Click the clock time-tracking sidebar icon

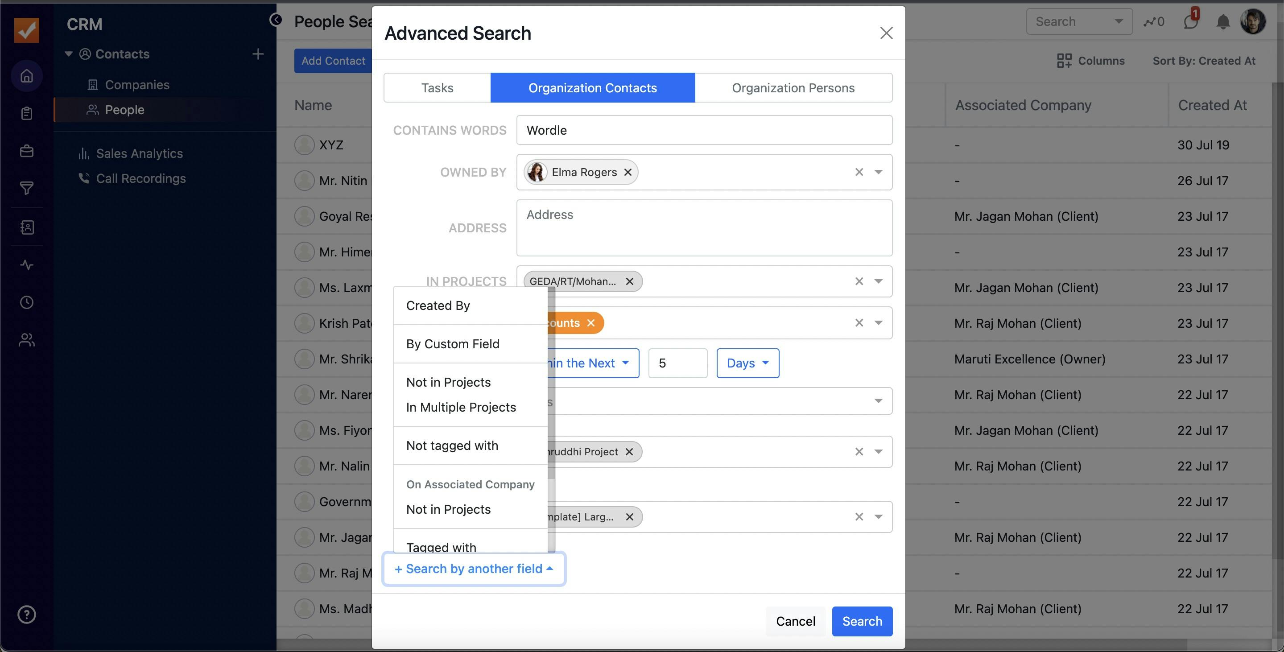[26, 302]
